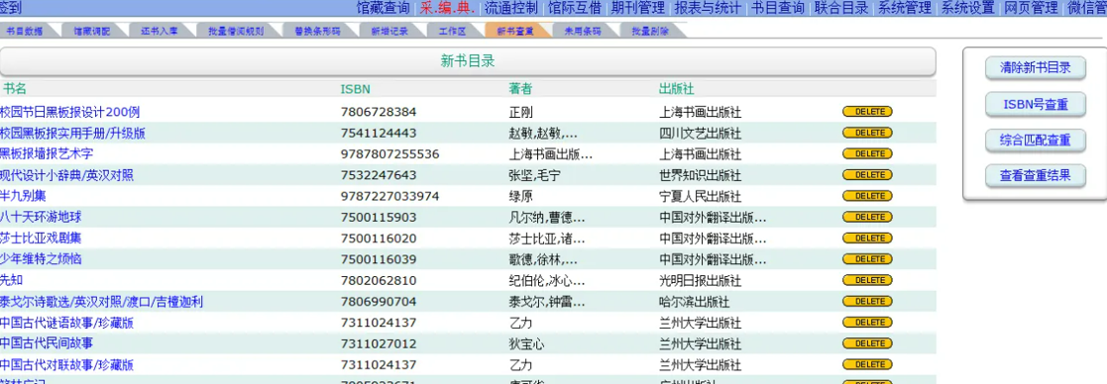Open book link 中国古代谜语故事/珍藏版
The width and height of the screenshot is (1107, 384).
pyautogui.click(x=67, y=323)
